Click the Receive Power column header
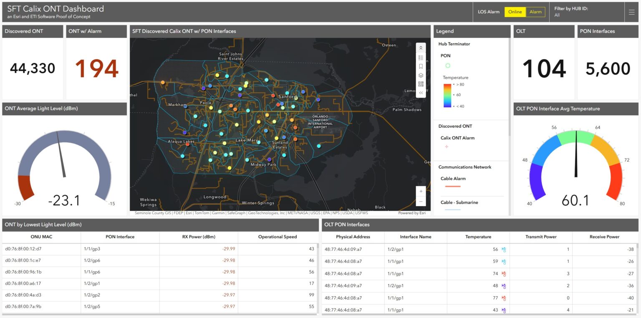641x318 pixels. tap(604, 237)
